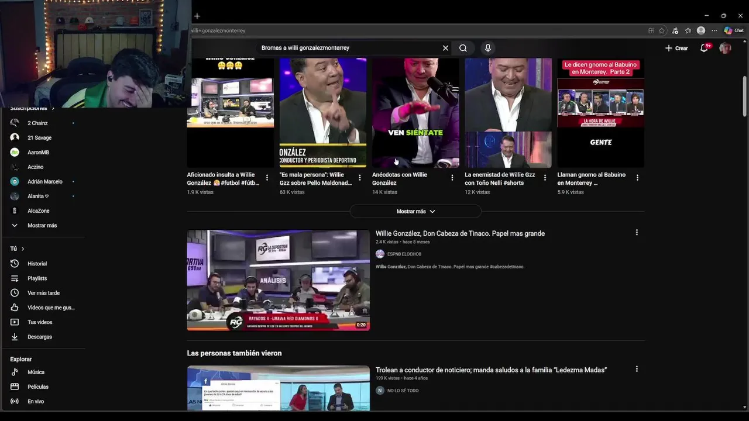The height and width of the screenshot is (421, 749).
Task: Open the browser media control music icon
Action: click(675, 30)
